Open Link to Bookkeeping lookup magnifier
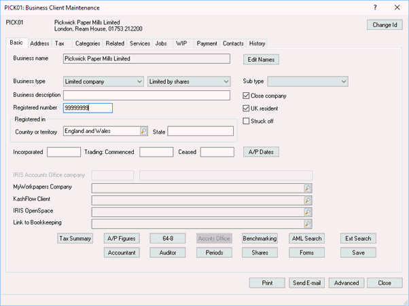The height and width of the screenshot is (306, 409). tap(308, 224)
